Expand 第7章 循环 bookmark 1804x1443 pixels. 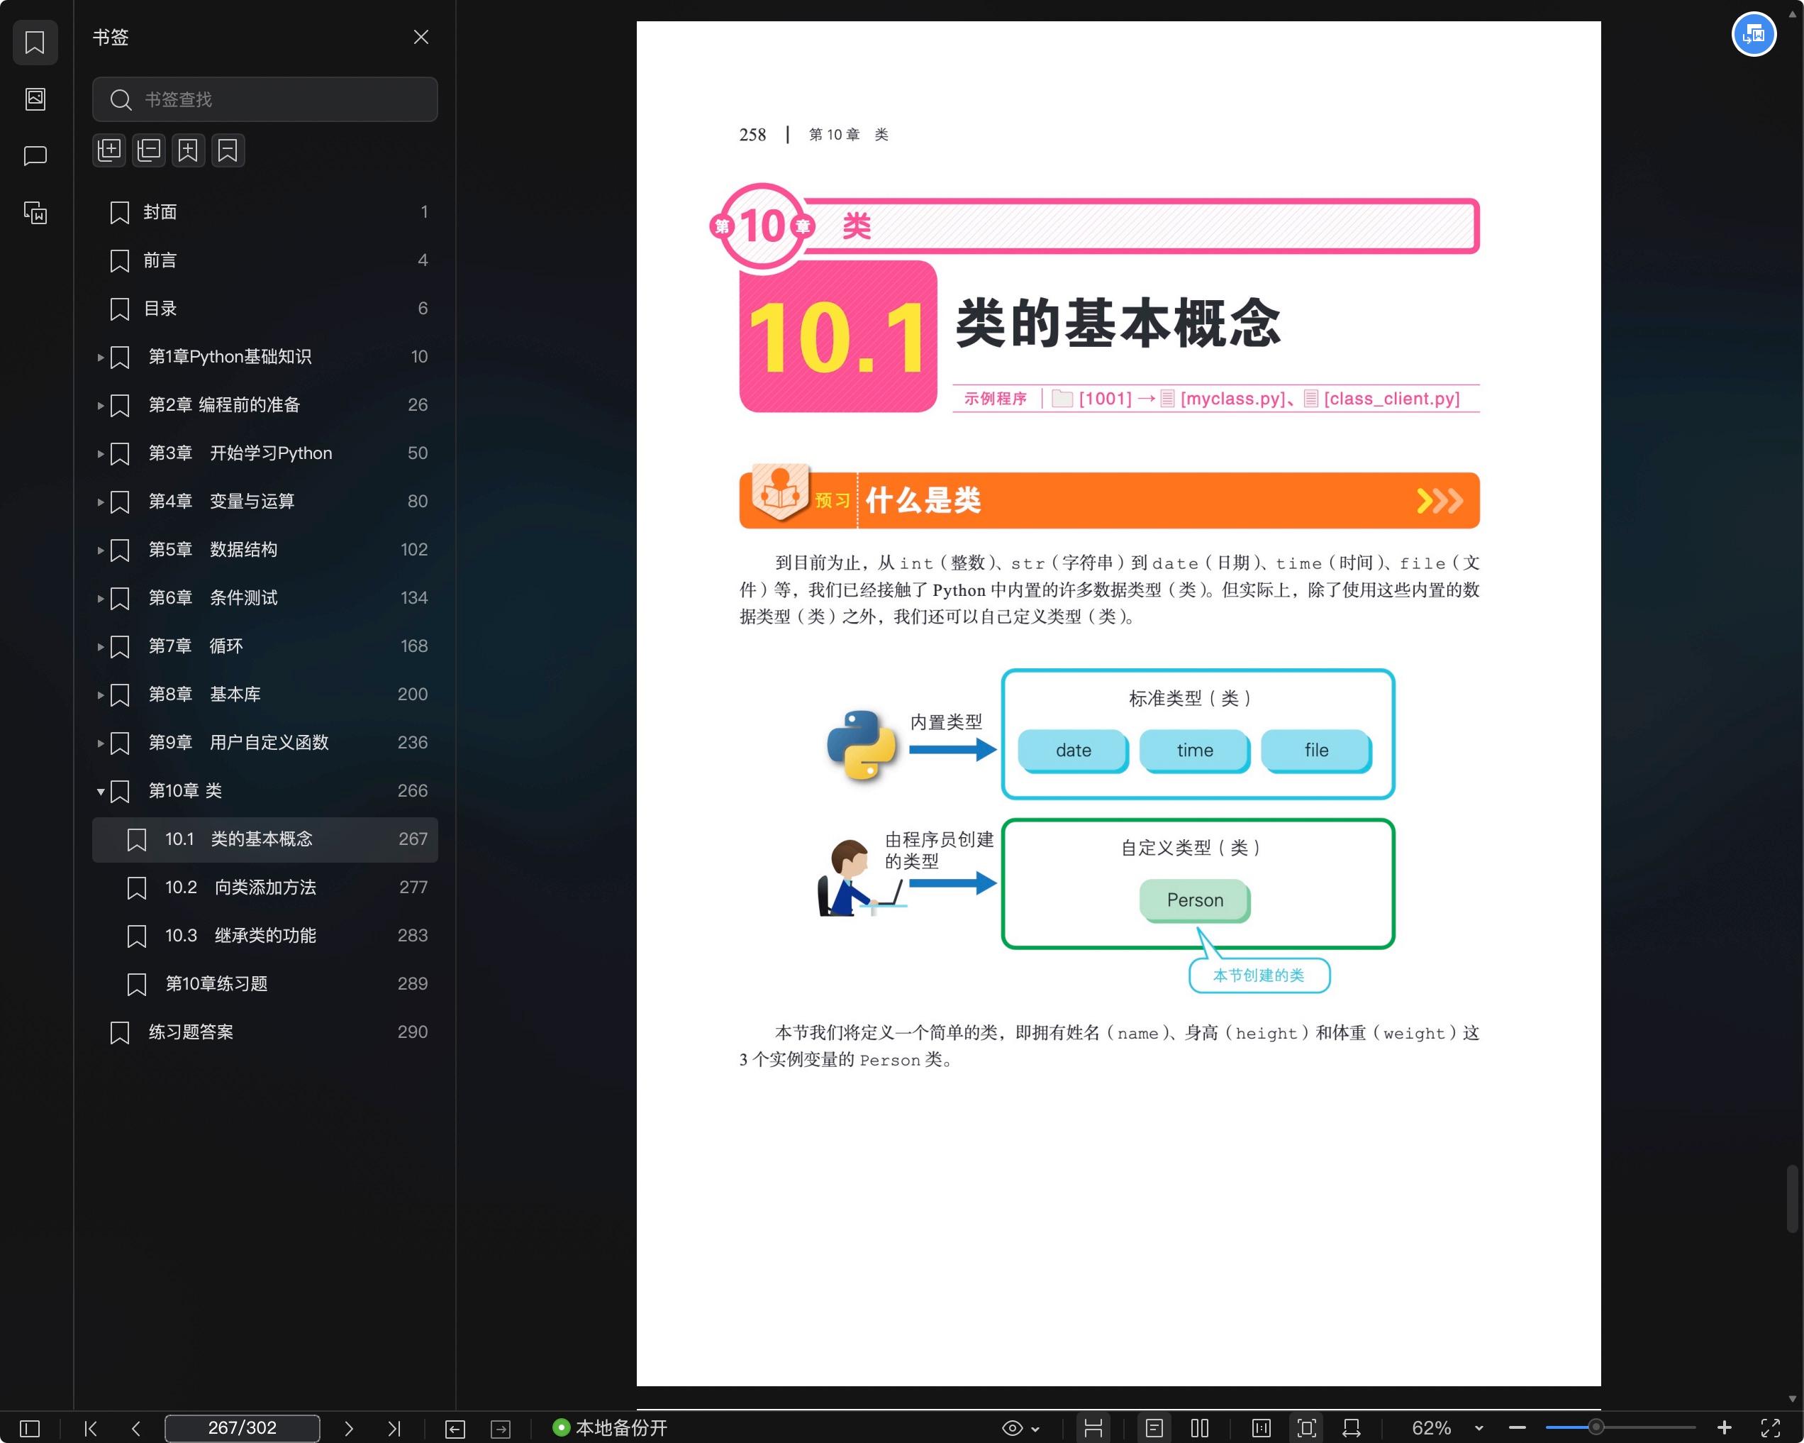101,647
